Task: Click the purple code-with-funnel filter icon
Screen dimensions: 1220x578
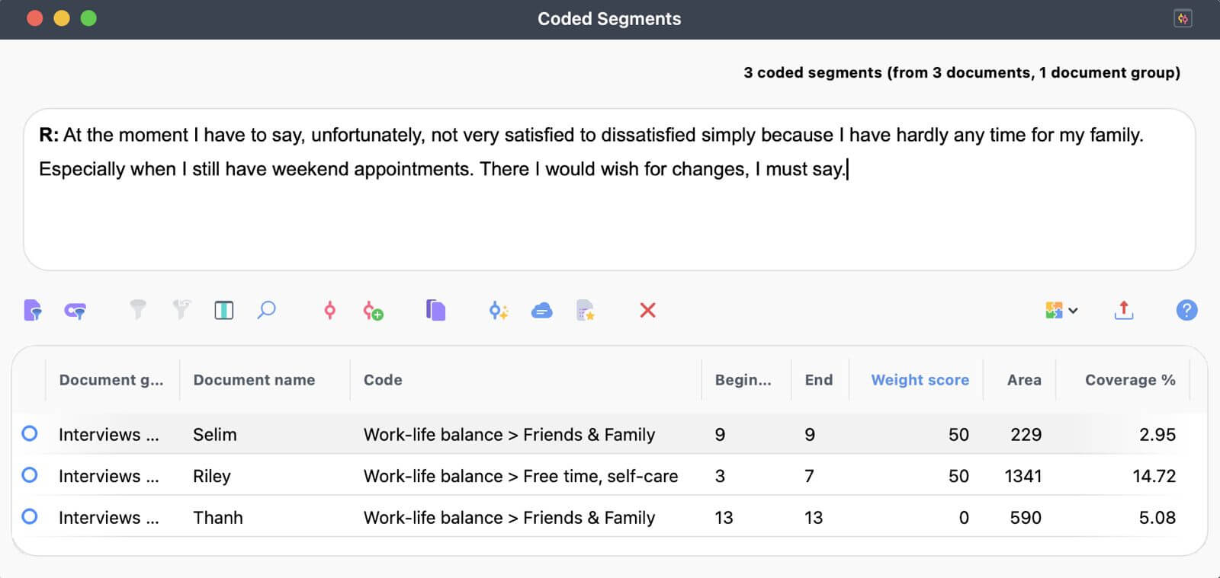Action: pos(75,311)
